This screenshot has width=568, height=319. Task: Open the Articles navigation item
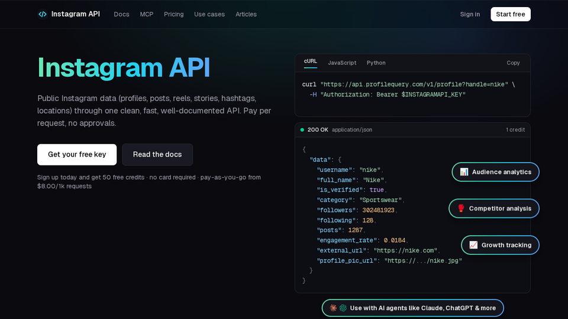click(x=246, y=14)
